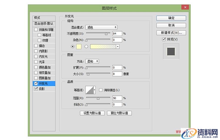
Task: Enable the 消除锯齿(L) checkbox
Action: [101, 90]
